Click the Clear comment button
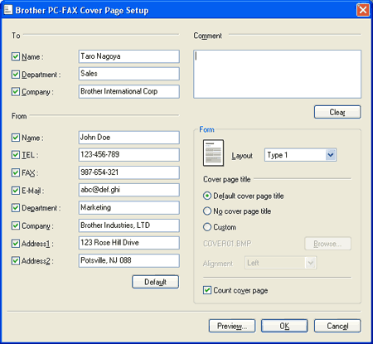Image resolution: width=373 pixels, height=344 pixels. [x=337, y=112]
